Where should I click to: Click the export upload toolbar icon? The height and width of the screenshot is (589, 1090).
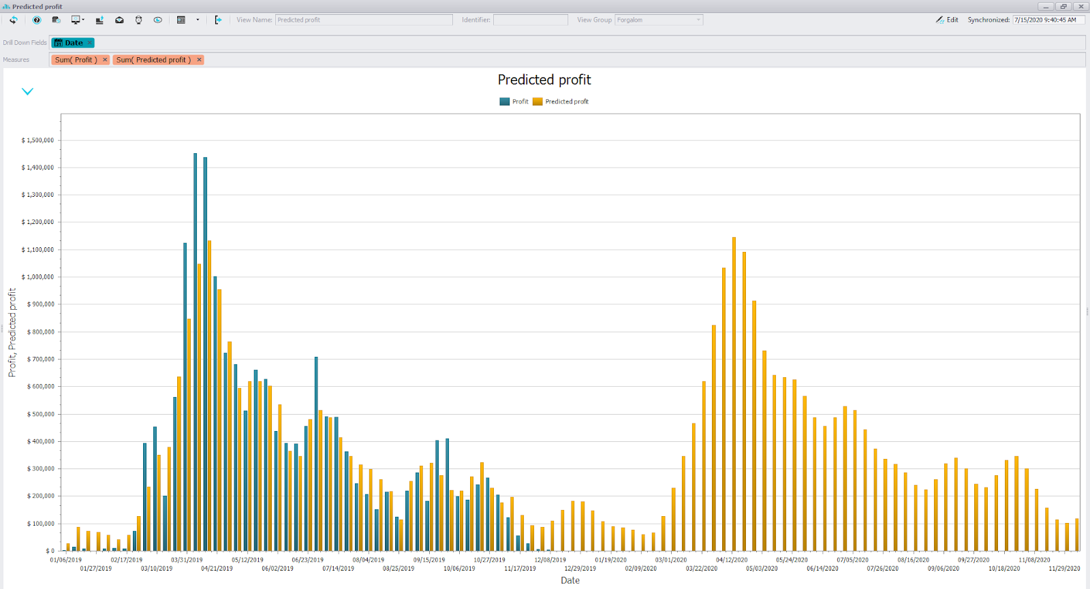click(x=99, y=20)
